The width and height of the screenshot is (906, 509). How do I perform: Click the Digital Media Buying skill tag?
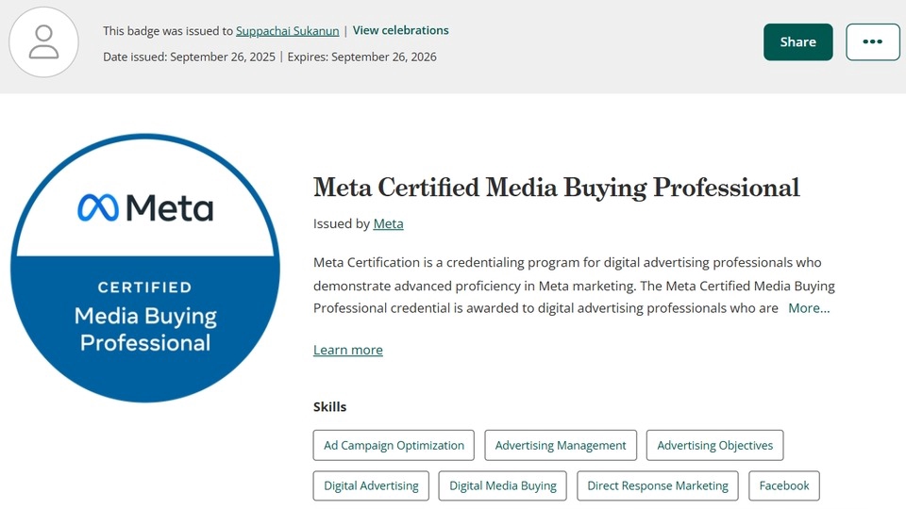tap(502, 486)
